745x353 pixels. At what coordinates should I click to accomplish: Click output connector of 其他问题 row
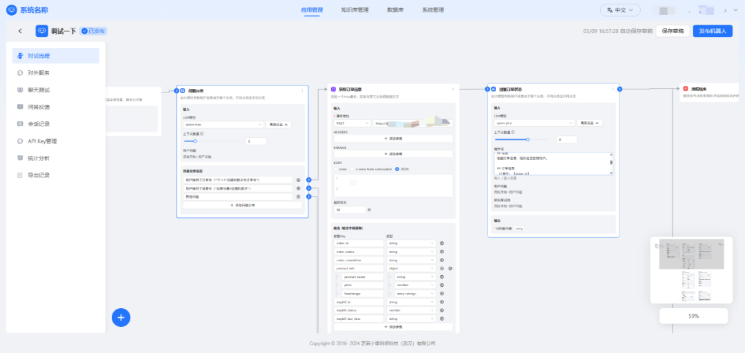309,196
